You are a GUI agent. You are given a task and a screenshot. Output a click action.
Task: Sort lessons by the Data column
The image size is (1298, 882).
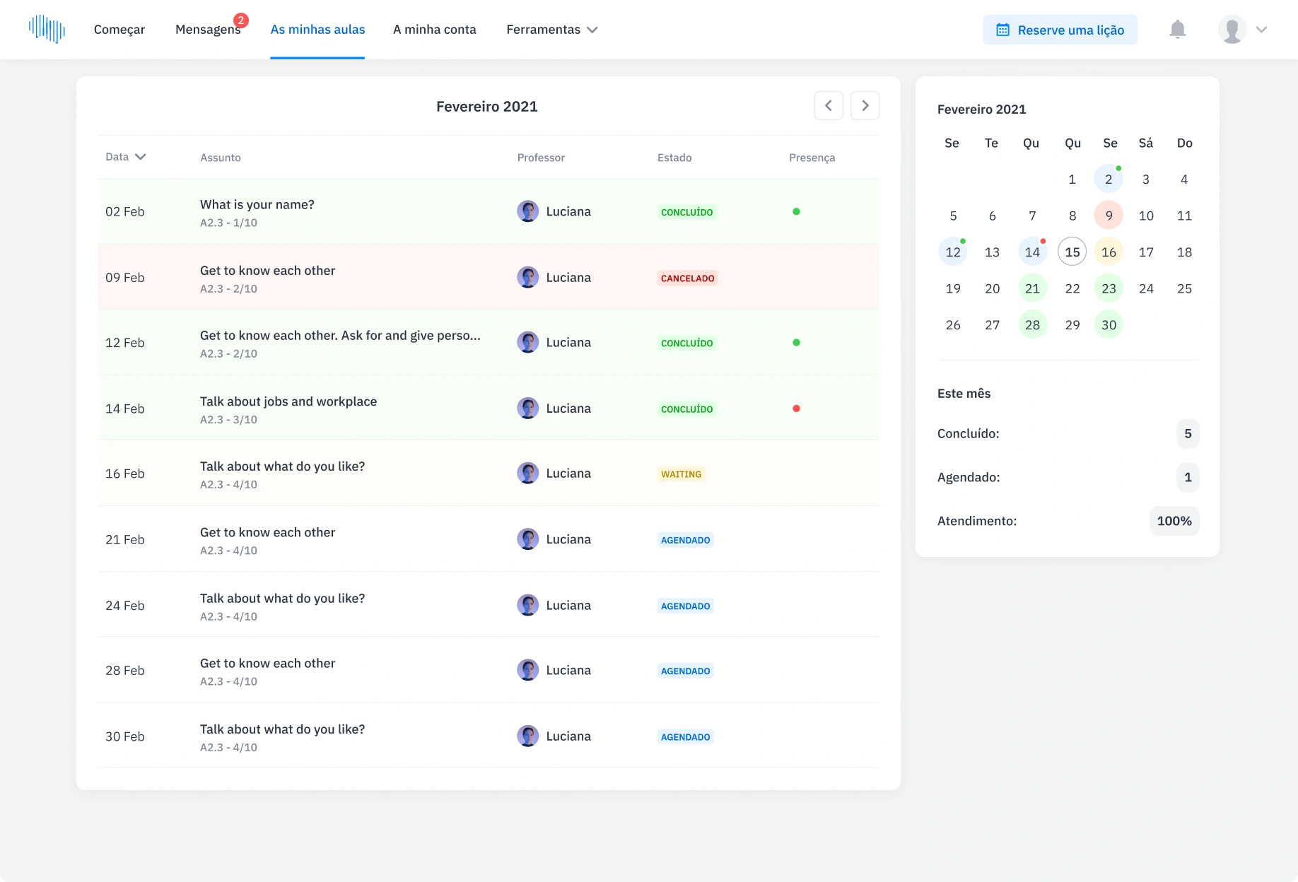pyautogui.click(x=125, y=157)
